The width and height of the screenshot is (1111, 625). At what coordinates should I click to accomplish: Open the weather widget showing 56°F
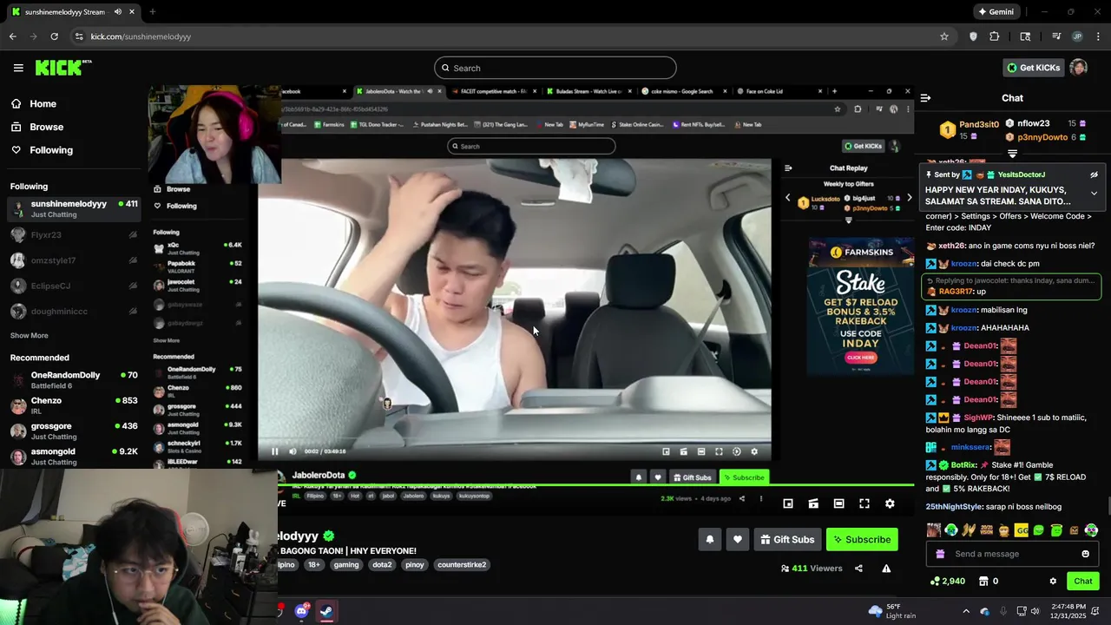pyautogui.click(x=891, y=611)
